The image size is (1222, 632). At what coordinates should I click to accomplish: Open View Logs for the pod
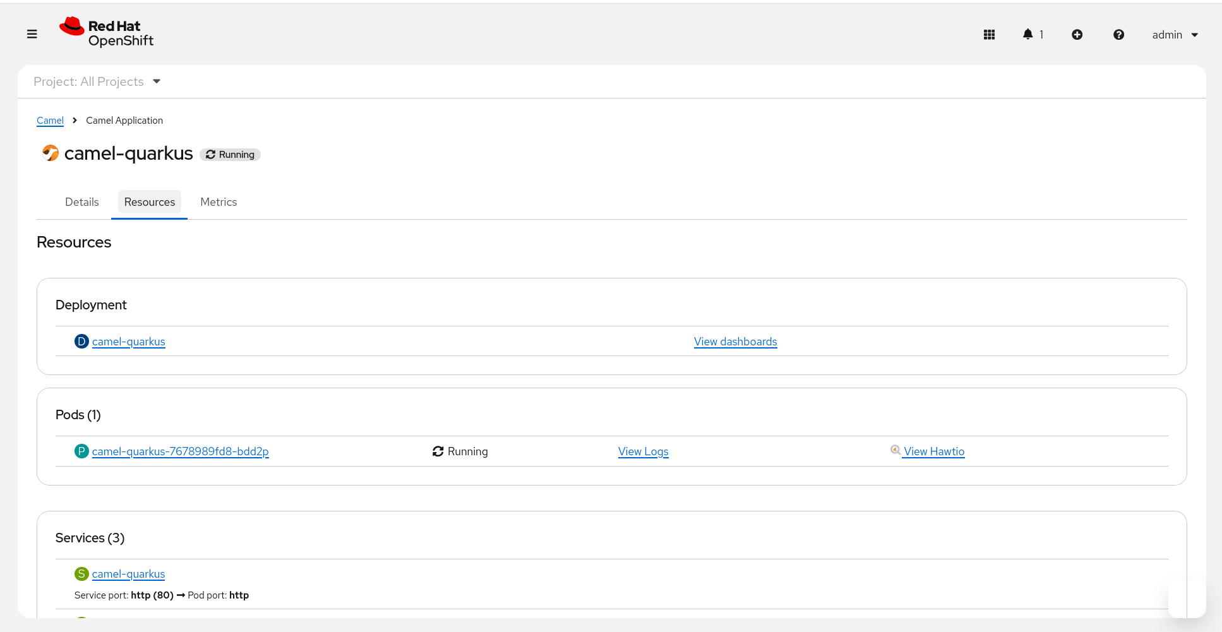pos(643,451)
